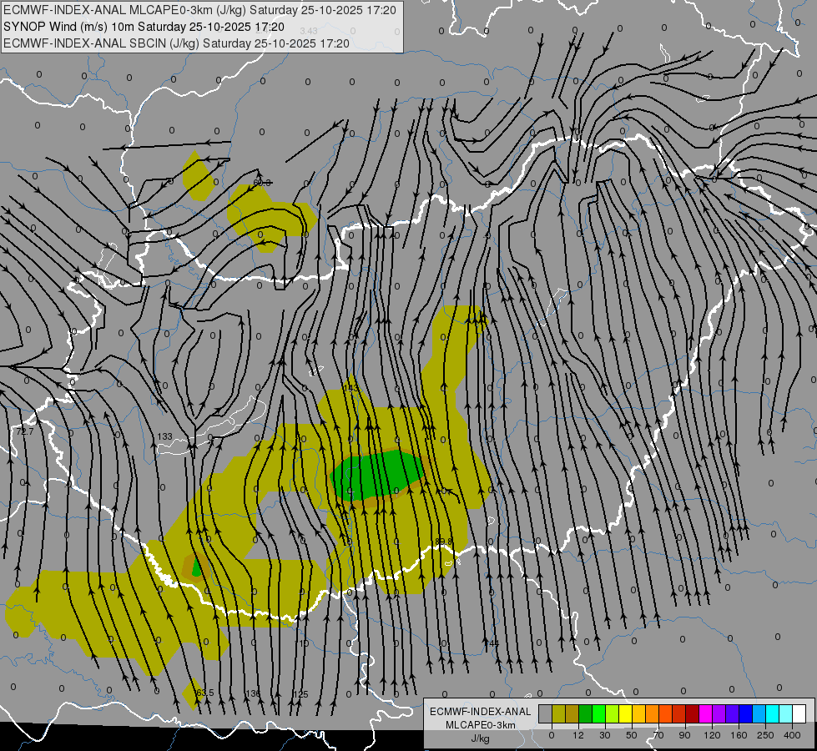Click the purple legend swatch
Screen dimensions: 817x751
coord(719,713)
